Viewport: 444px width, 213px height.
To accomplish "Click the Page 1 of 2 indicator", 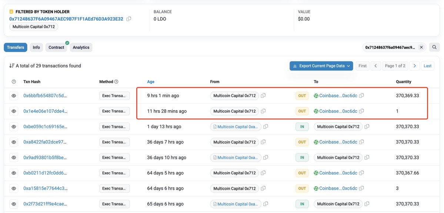I will coord(395,66).
